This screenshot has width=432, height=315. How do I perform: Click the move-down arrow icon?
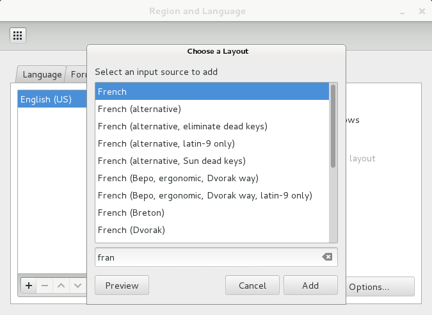[x=77, y=286]
